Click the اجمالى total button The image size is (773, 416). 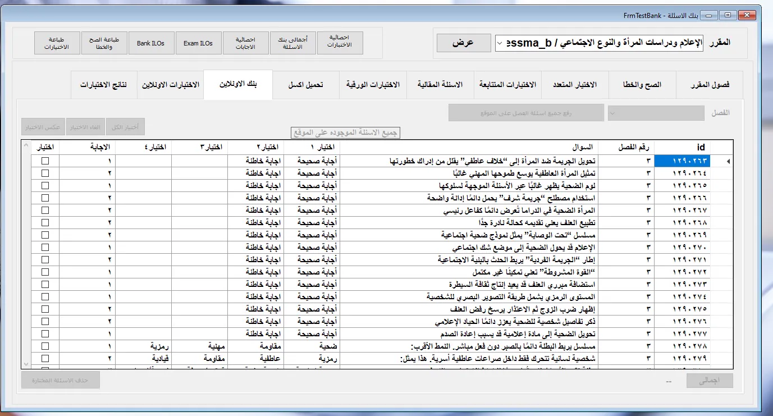tap(710, 381)
